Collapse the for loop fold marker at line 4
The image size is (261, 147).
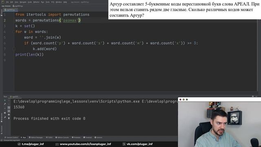pos(14,32)
